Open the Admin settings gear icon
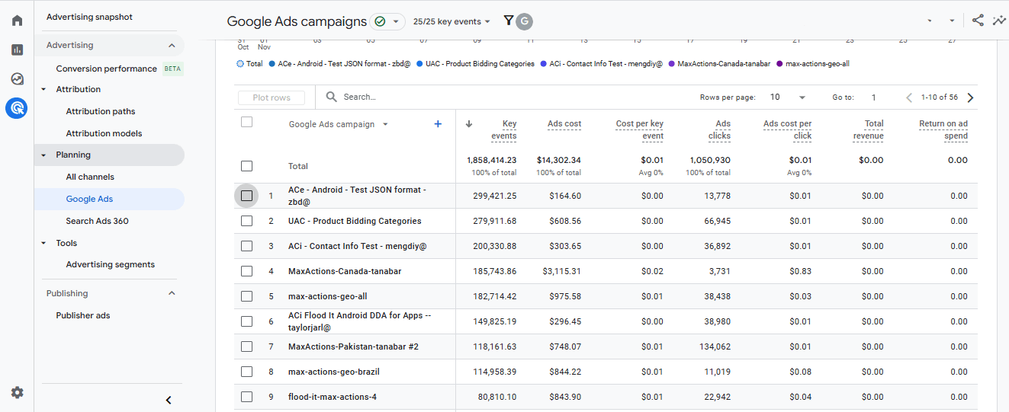This screenshot has height=412, width=1009. coord(17,392)
